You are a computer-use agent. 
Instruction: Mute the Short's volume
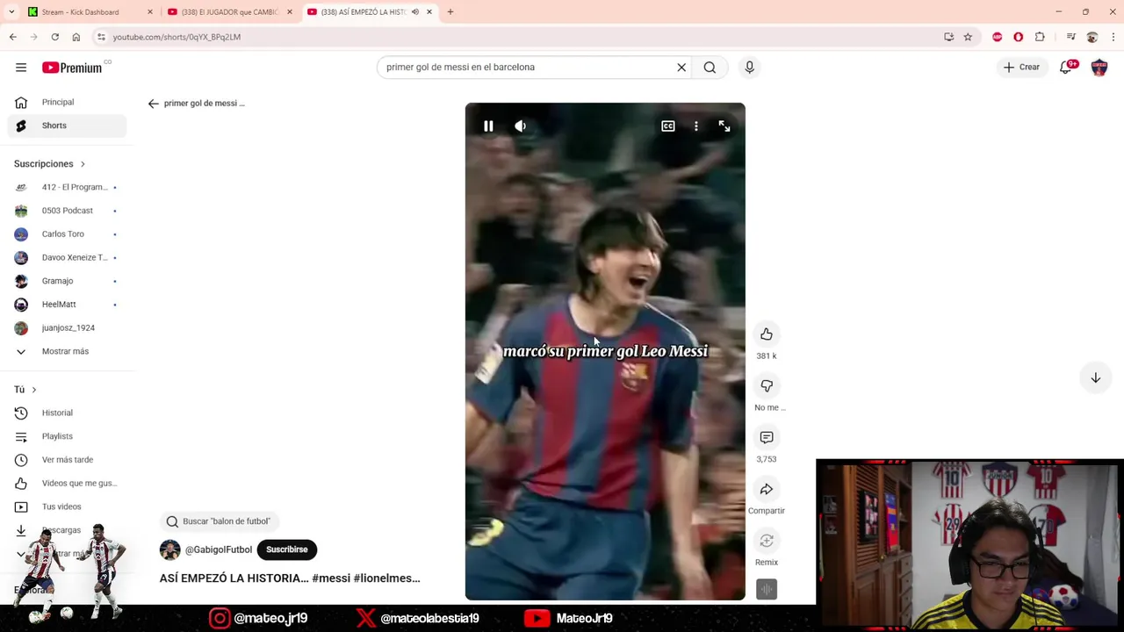point(520,126)
